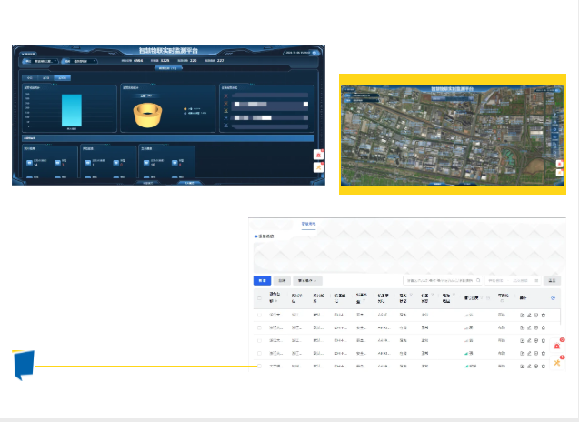This screenshot has width=579, height=422.
Task: Click the keyword search input field above the table
Action: 438,281
